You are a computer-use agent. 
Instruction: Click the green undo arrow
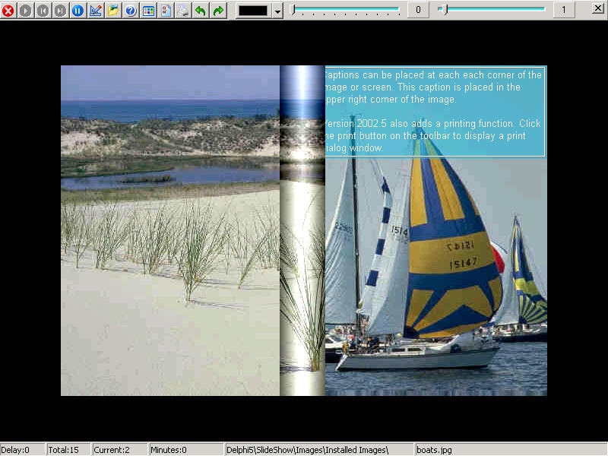[x=201, y=10]
